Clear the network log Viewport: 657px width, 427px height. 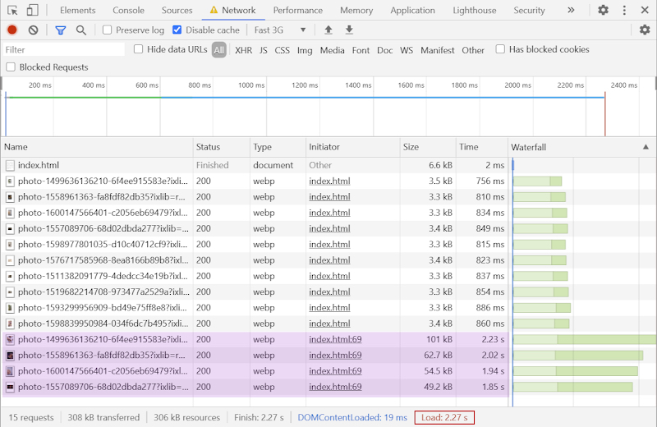click(33, 30)
